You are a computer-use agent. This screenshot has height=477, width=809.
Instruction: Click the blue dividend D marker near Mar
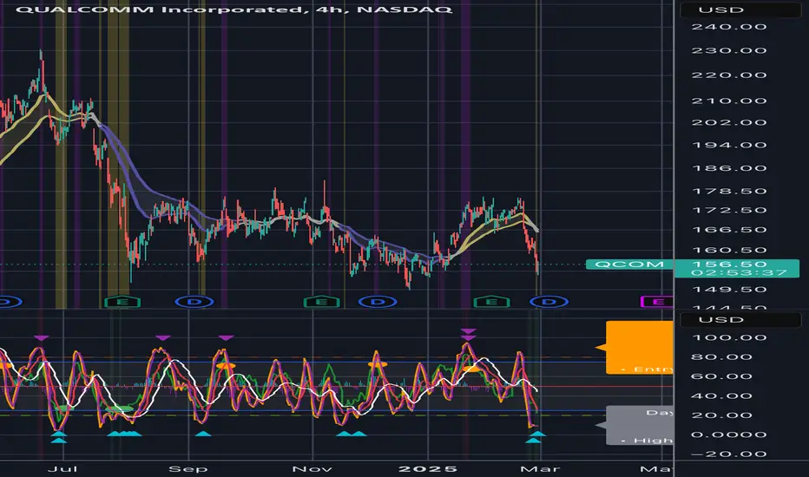[549, 302]
